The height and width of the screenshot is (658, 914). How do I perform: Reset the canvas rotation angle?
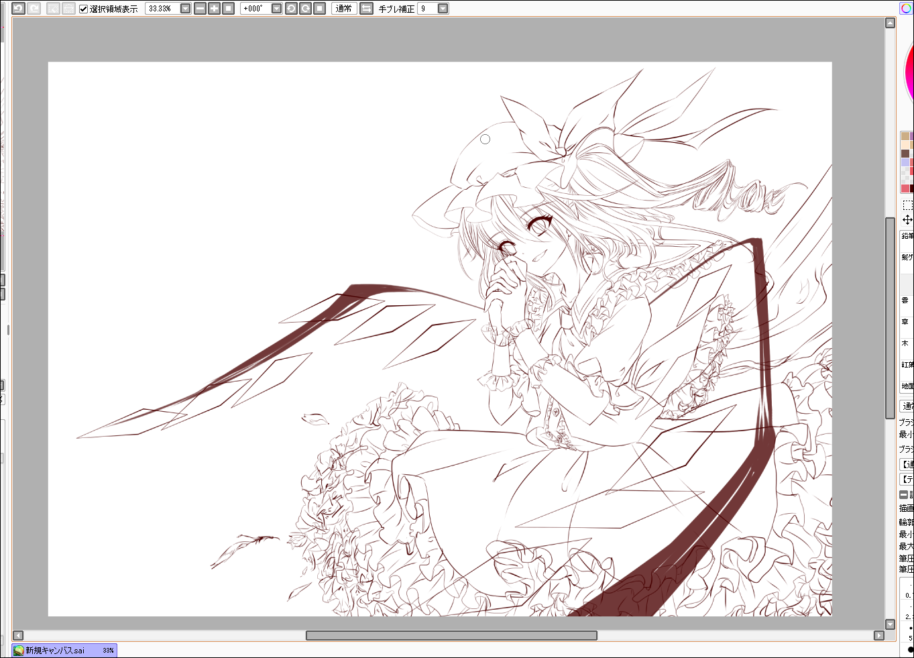point(320,9)
